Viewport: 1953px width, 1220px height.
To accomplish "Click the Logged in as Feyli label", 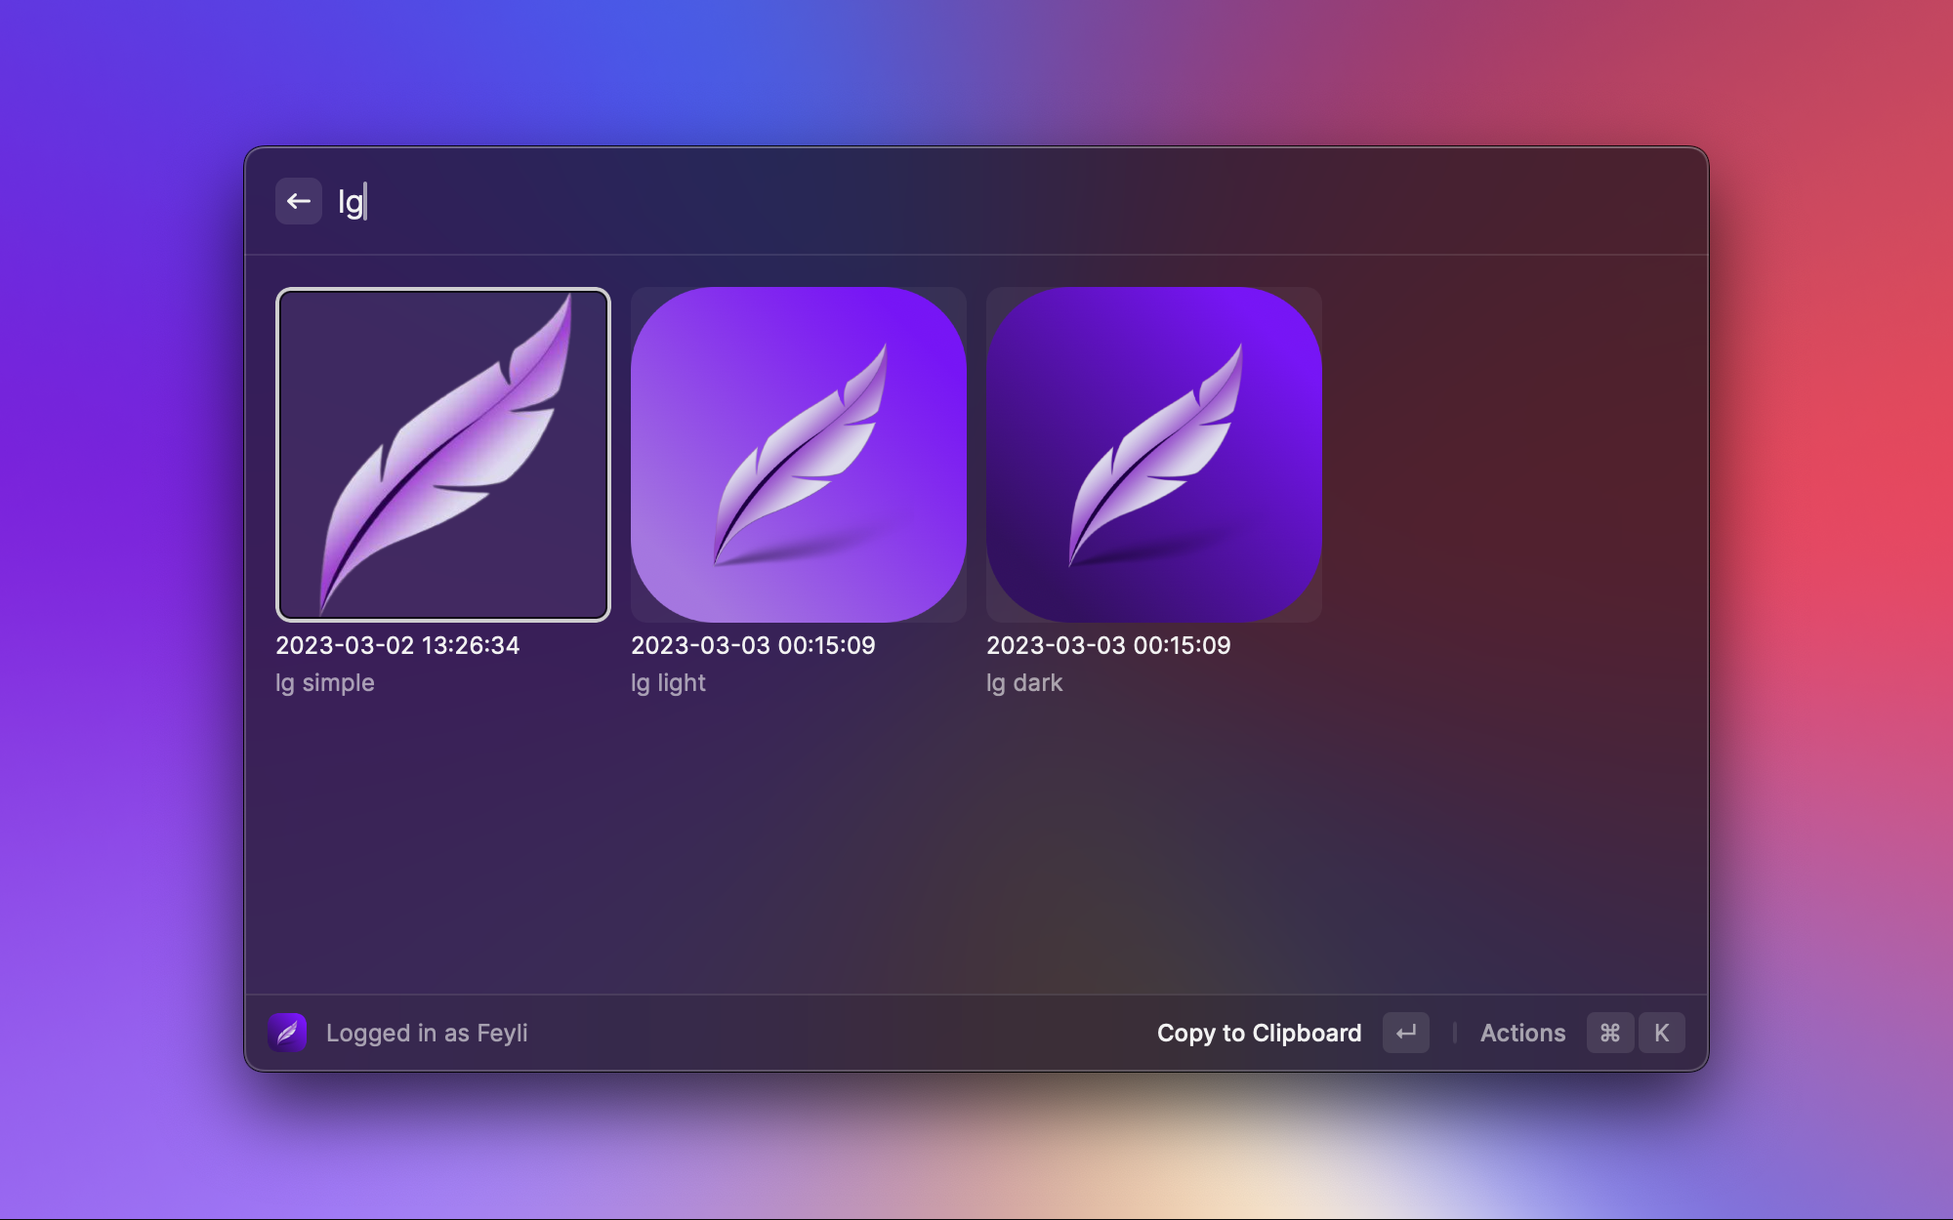I will (428, 1033).
